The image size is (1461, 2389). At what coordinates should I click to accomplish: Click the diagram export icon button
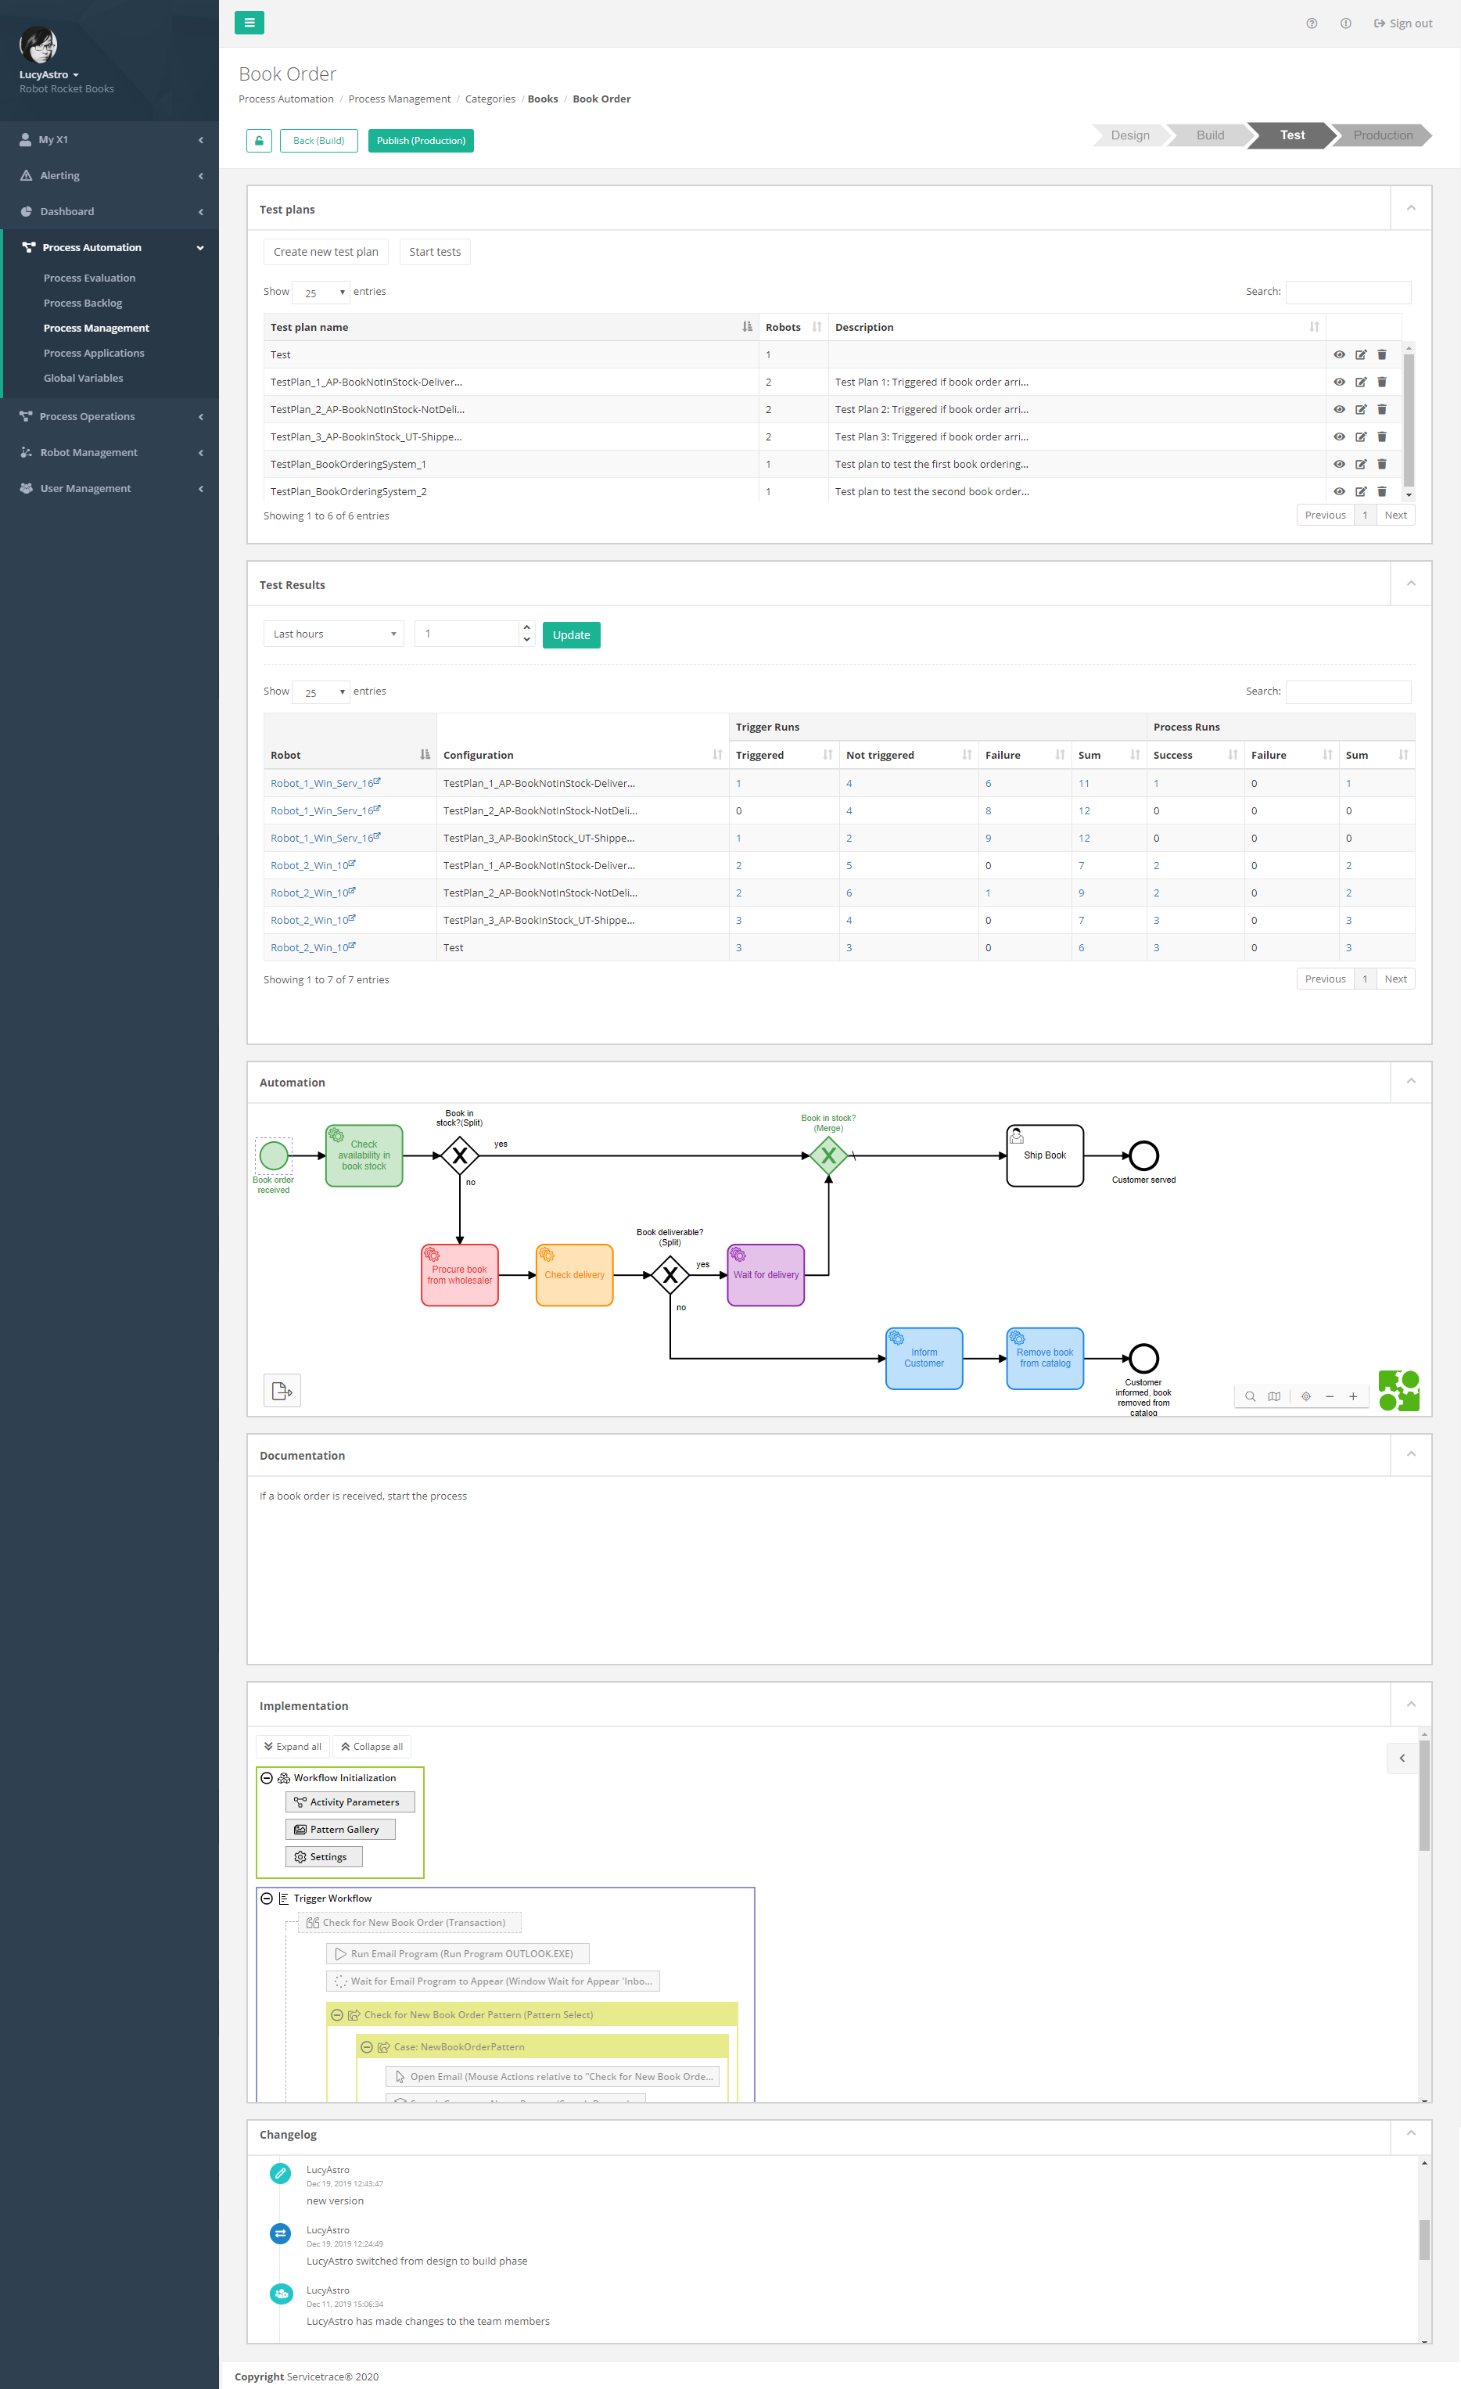point(282,1390)
